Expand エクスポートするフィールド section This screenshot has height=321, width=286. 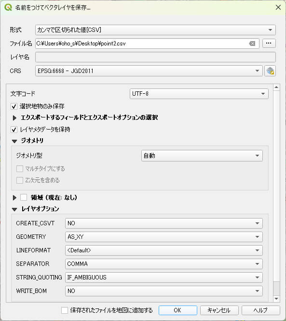pos(14,117)
